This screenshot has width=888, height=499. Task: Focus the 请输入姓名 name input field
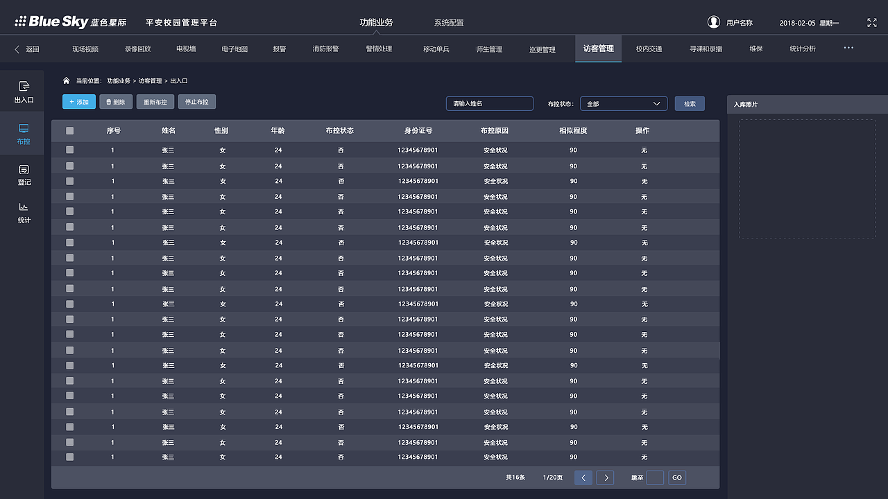[x=490, y=103]
